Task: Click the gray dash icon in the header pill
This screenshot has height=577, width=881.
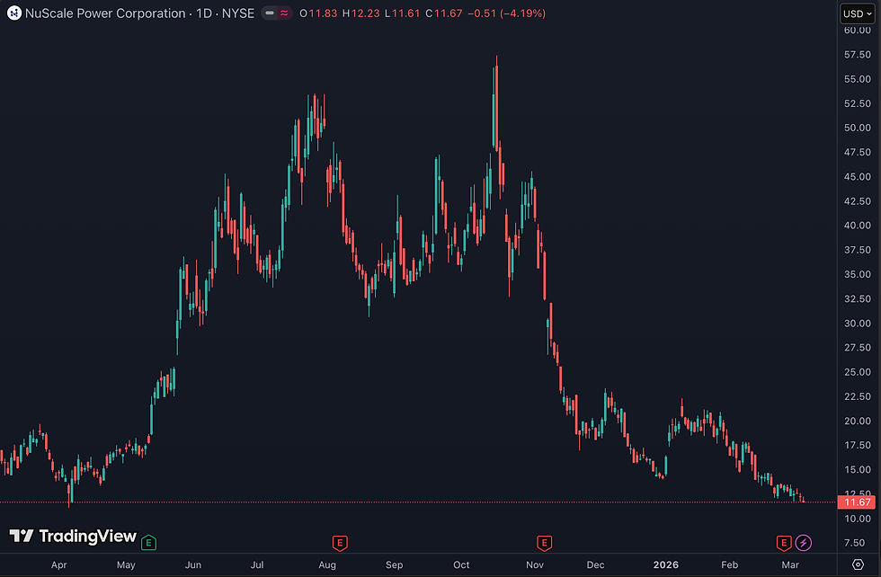Action: tap(270, 13)
